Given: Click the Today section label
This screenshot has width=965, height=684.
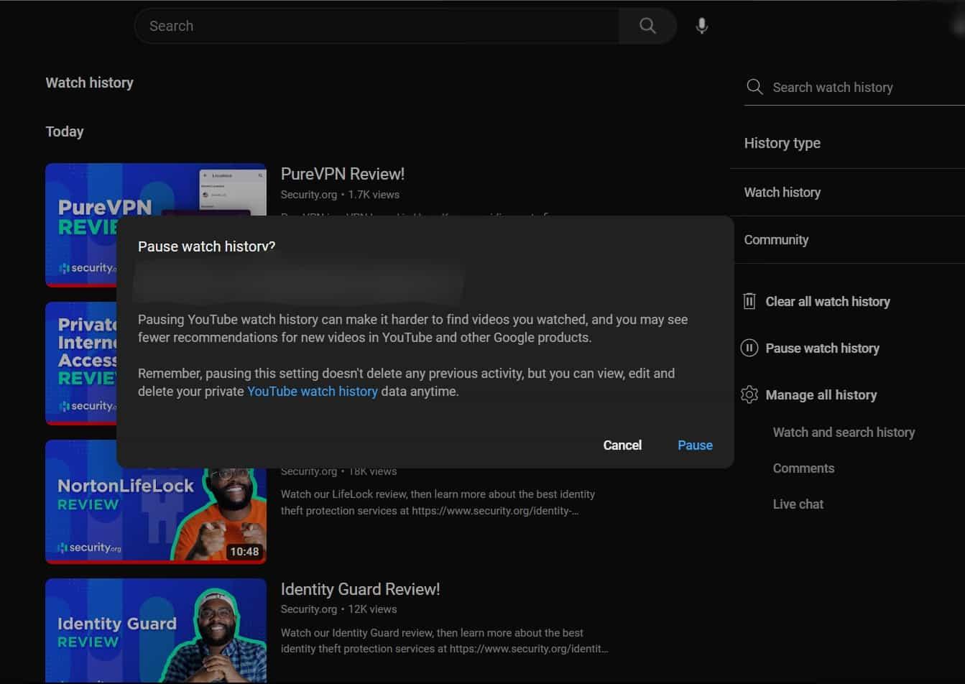Looking at the screenshot, I should point(65,131).
